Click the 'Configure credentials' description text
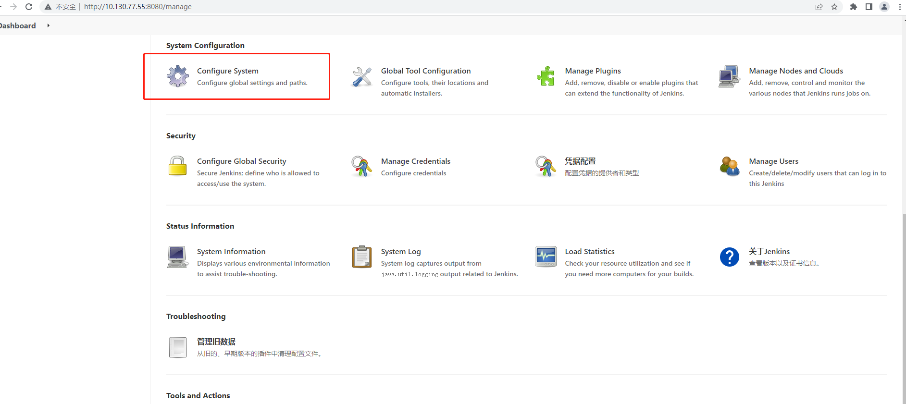The height and width of the screenshot is (404, 906). click(x=413, y=173)
